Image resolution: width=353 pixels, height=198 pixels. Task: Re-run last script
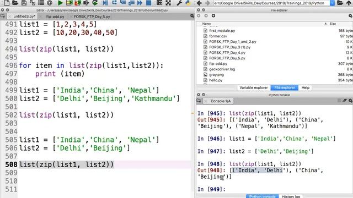pyautogui.click(x=95, y=3)
